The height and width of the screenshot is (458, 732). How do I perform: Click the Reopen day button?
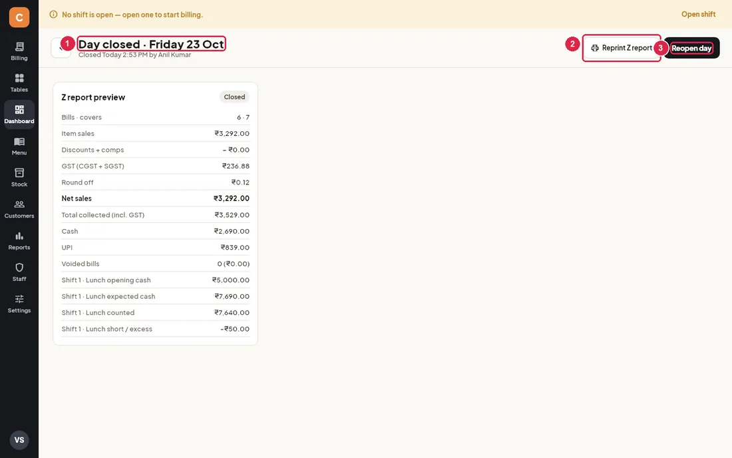click(x=691, y=48)
